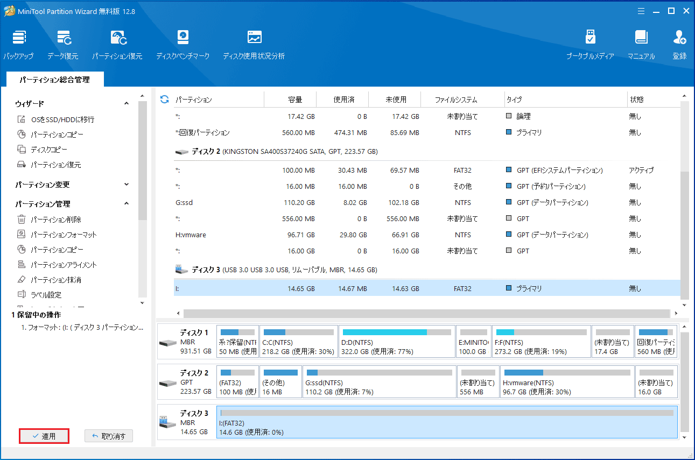Image resolution: width=695 pixels, height=460 pixels.
Task: Switch to the パーティション総合管理 tab
Action: coord(55,80)
